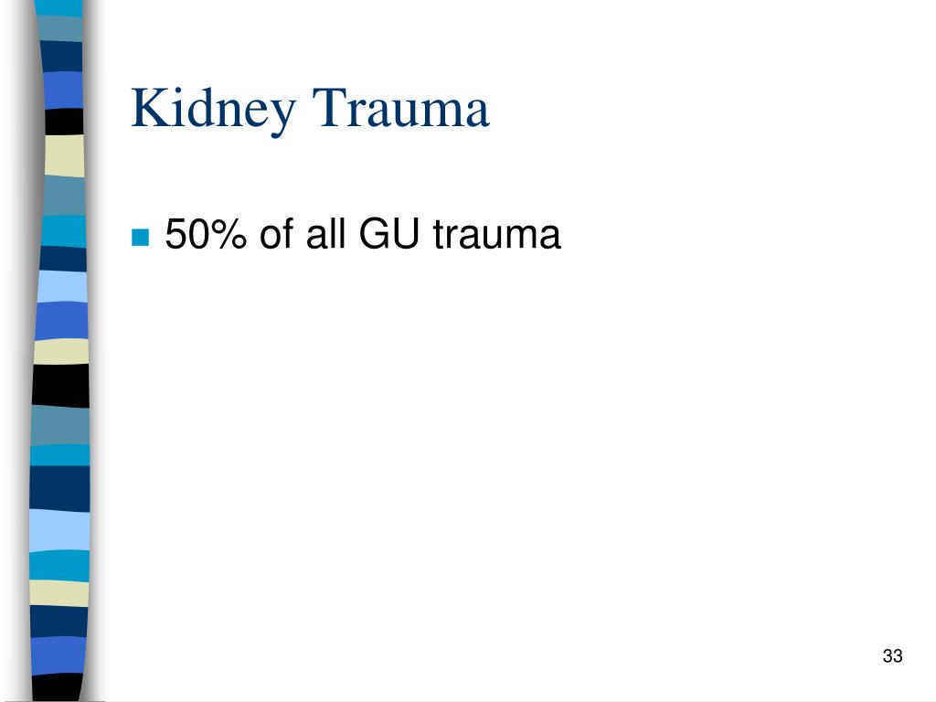Click the wide navy stripe below the middle black stripe

click(x=59, y=488)
